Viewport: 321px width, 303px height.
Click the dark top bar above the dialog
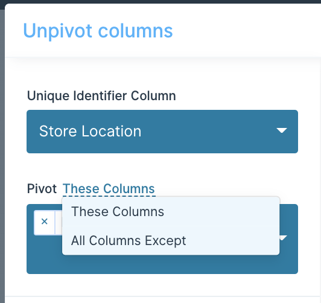160,2
